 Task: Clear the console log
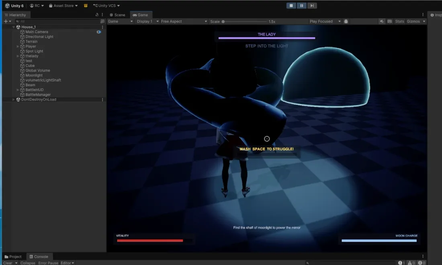tap(8, 263)
